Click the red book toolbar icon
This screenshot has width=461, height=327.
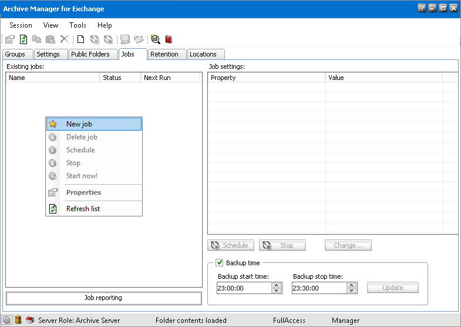pyautogui.click(x=169, y=39)
